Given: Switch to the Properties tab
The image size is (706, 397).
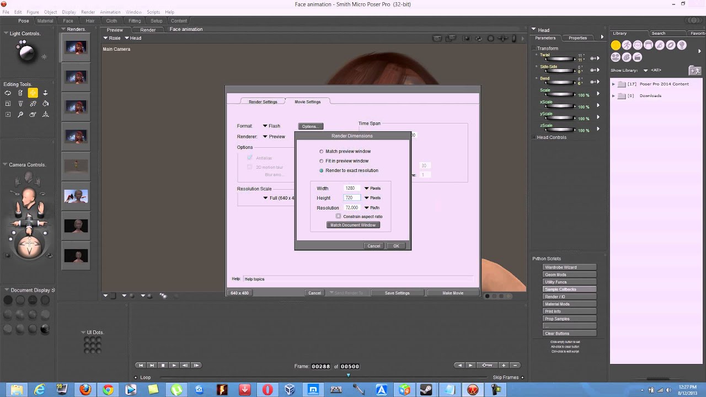Looking at the screenshot, I should 577,38.
